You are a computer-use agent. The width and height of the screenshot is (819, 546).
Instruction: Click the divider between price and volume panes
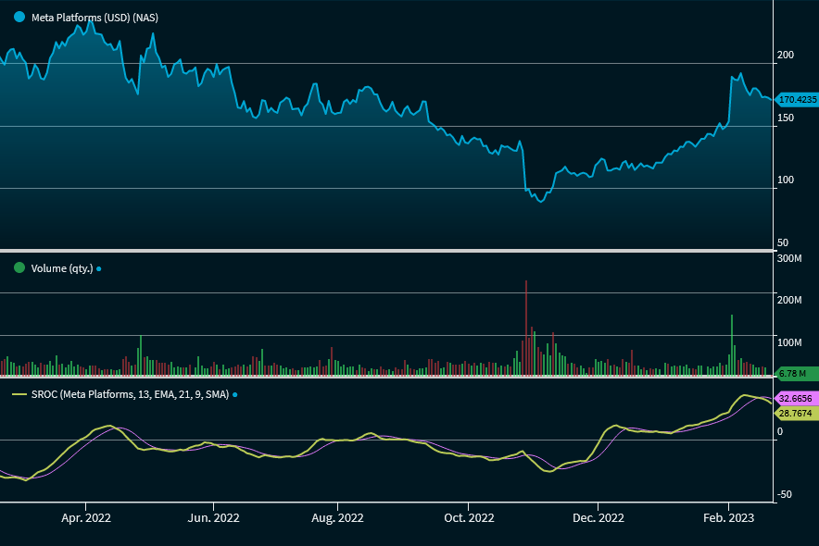(386, 251)
